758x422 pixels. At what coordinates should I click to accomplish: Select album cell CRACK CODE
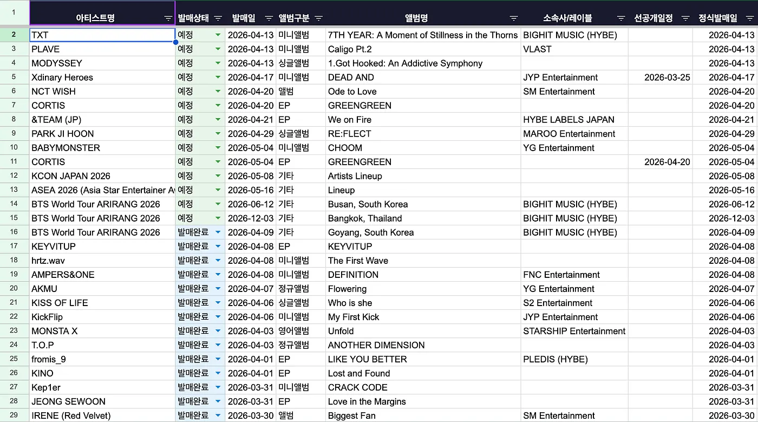[x=423, y=387]
